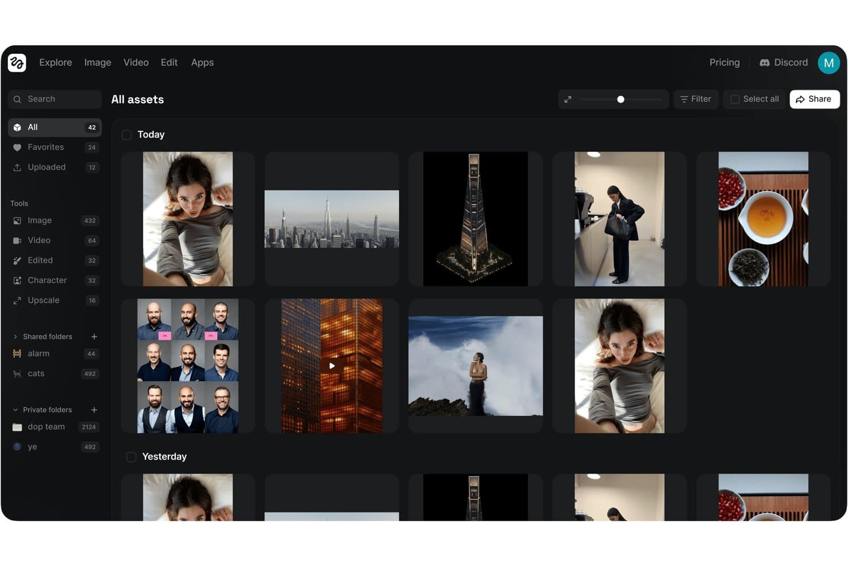The width and height of the screenshot is (848, 566).
Task: Toggle the Today group checkbox
Action: click(x=127, y=135)
